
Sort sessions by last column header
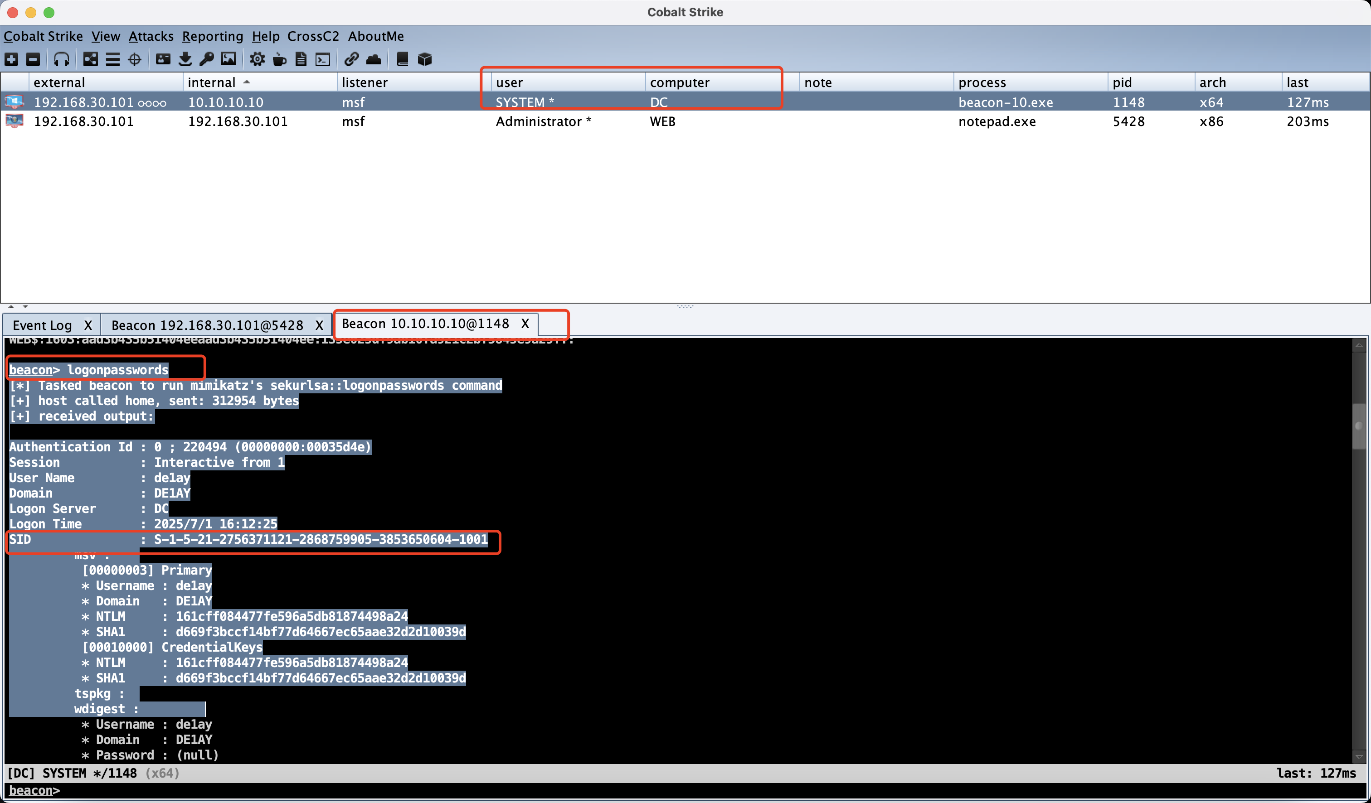pyautogui.click(x=1325, y=82)
